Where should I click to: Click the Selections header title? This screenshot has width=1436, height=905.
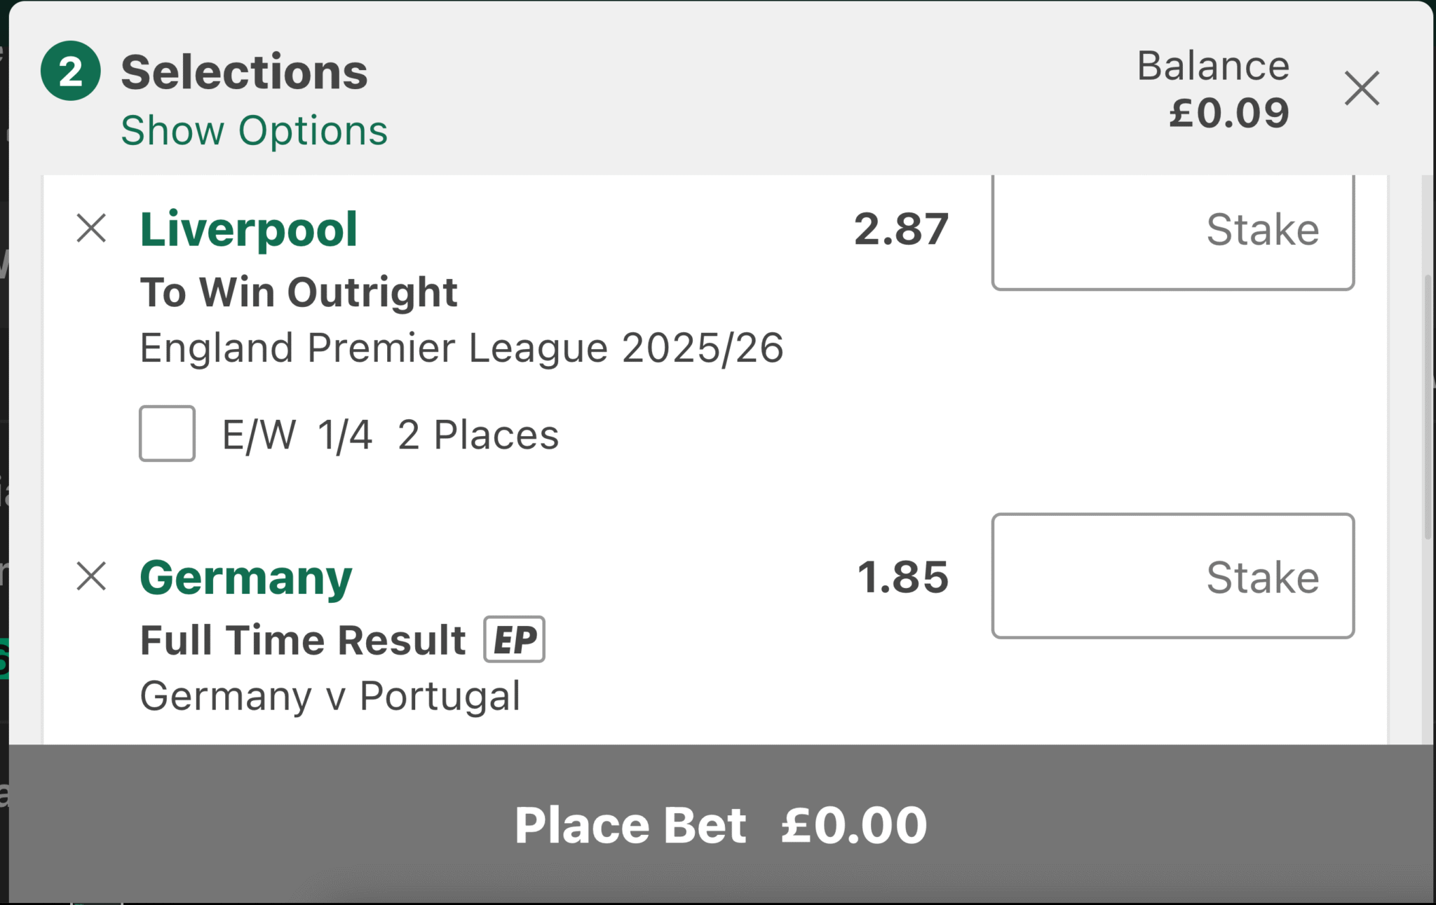pyautogui.click(x=244, y=72)
